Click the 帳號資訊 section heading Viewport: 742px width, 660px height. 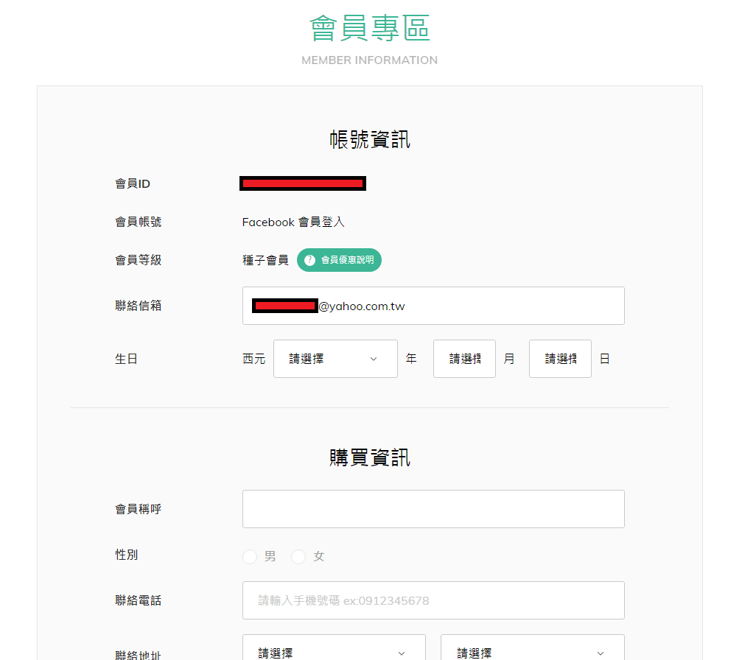pos(370,139)
